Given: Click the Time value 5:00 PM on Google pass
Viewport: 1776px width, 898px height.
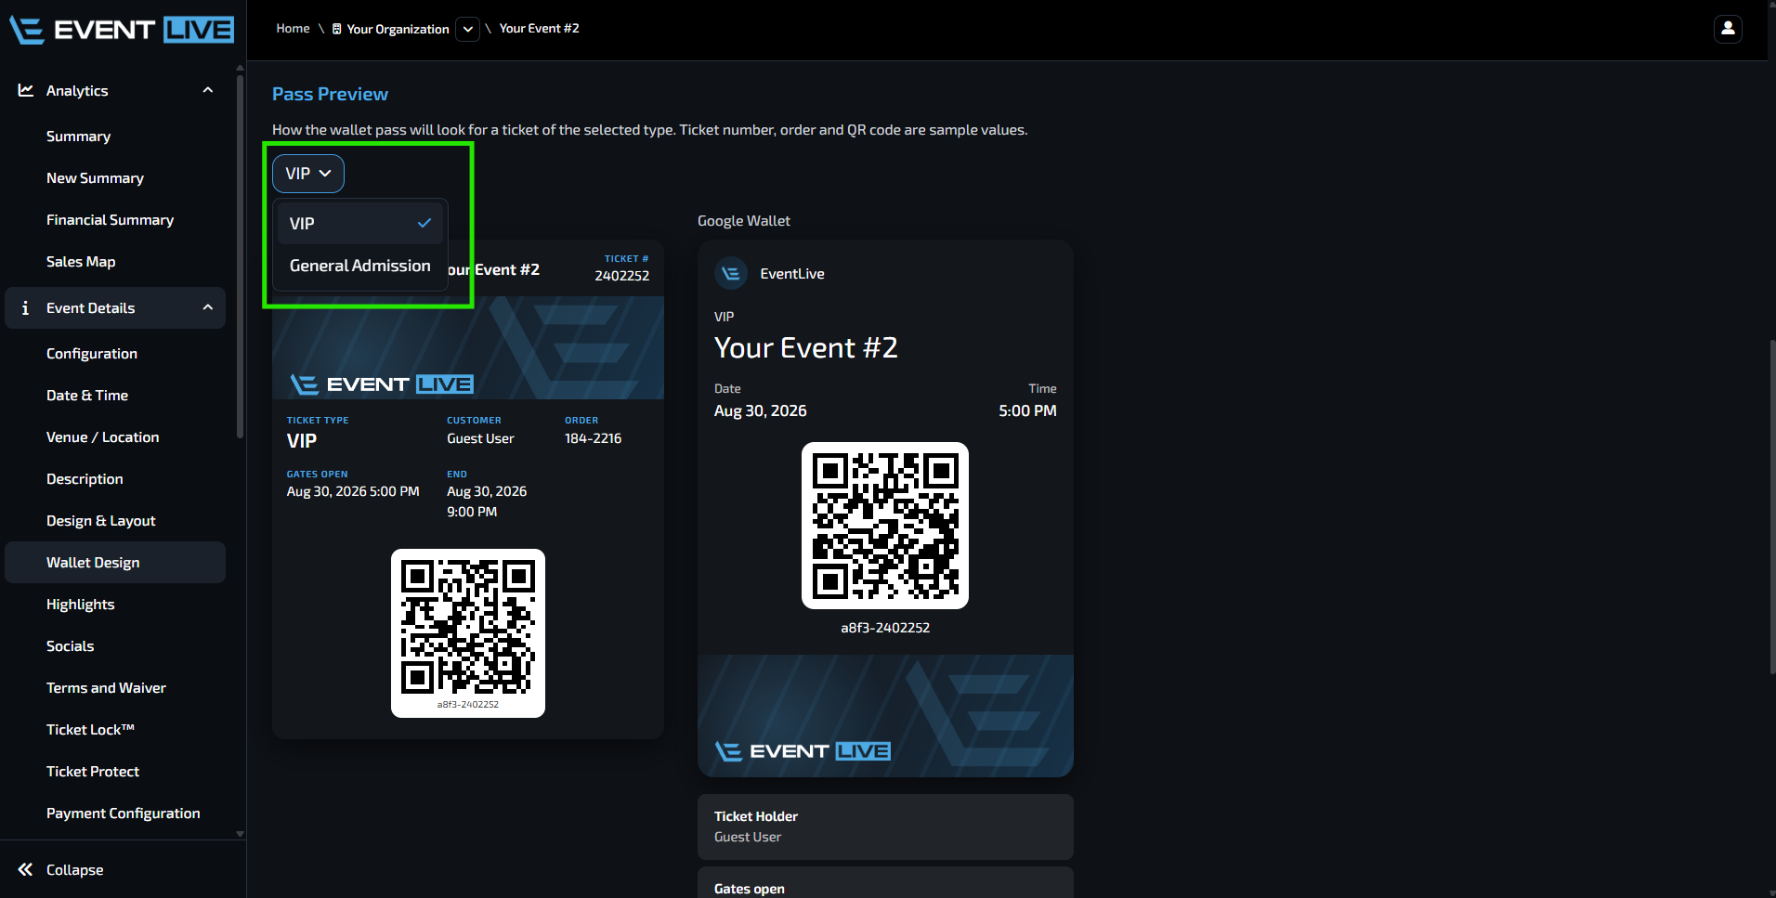Looking at the screenshot, I should (x=1027, y=410).
